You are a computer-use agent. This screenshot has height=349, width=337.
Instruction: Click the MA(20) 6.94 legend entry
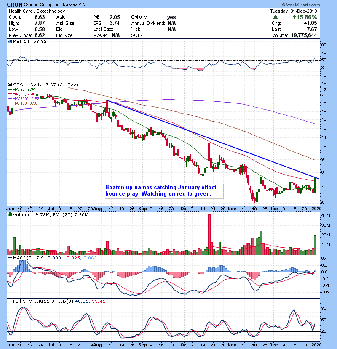(x=24, y=90)
